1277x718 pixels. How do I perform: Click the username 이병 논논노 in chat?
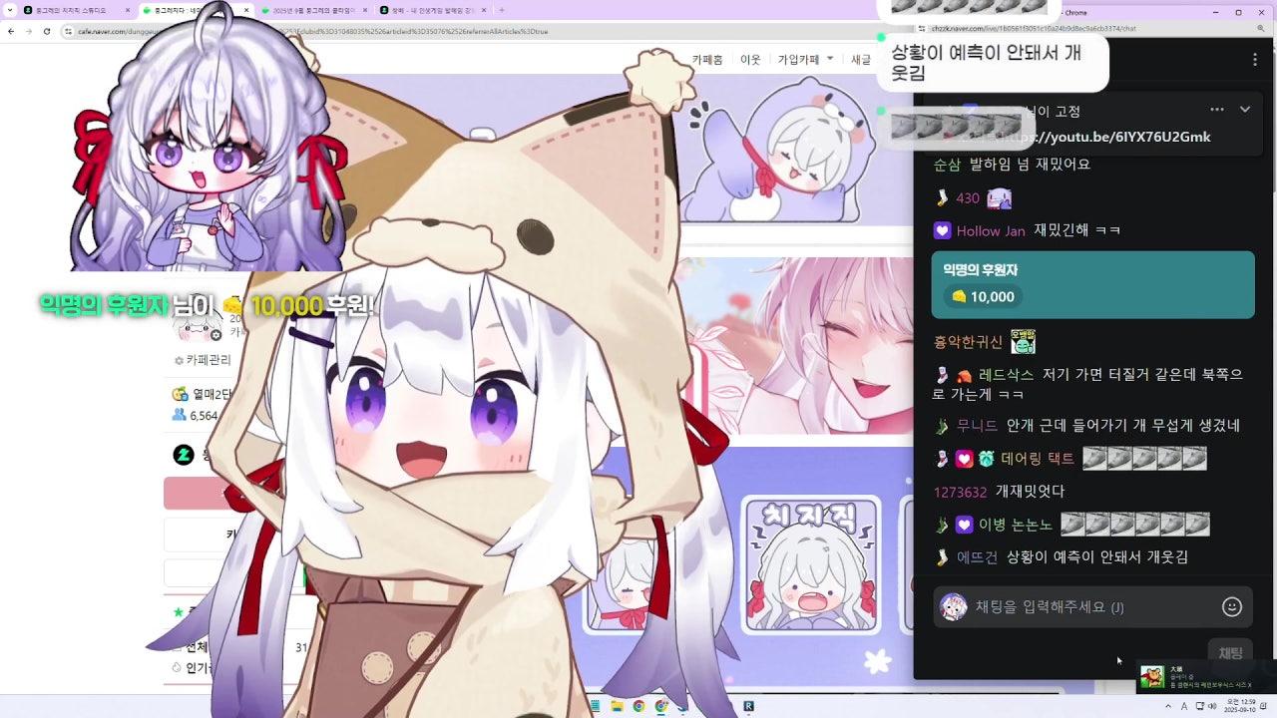1016,525
